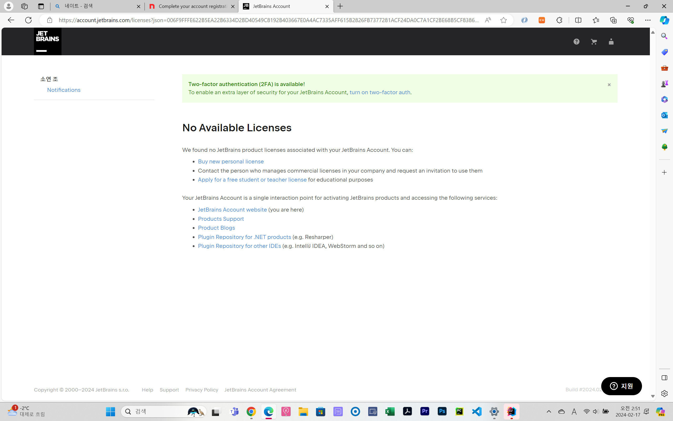Open the account profile icon in header
The width and height of the screenshot is (673, 421).
[611, 42]
